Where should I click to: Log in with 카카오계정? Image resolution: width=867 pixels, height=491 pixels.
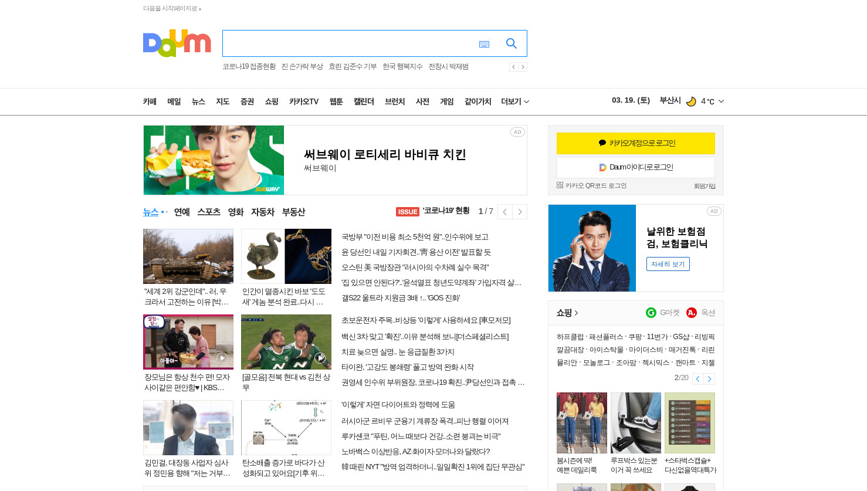(x=636, y=143)
